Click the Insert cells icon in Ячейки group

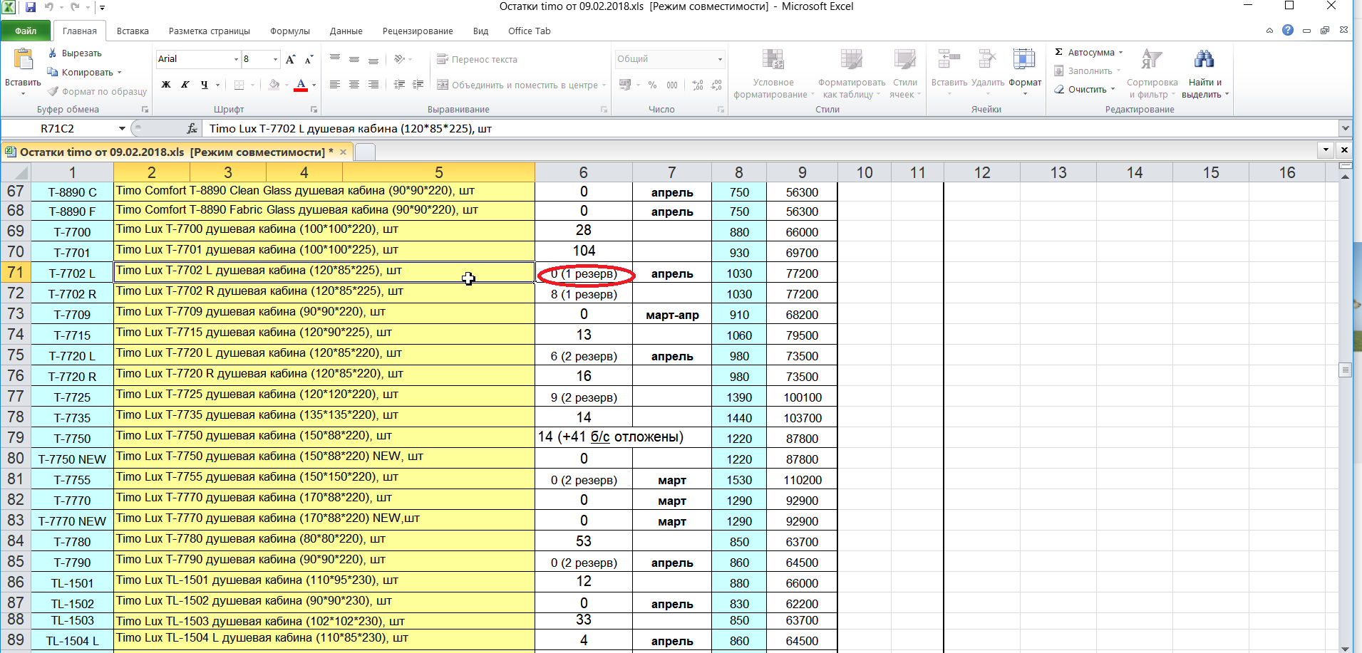click(x=949, y=60)
